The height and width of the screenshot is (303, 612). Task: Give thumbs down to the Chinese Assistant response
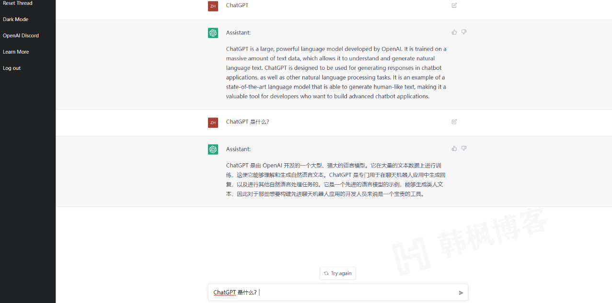point(463,148)
